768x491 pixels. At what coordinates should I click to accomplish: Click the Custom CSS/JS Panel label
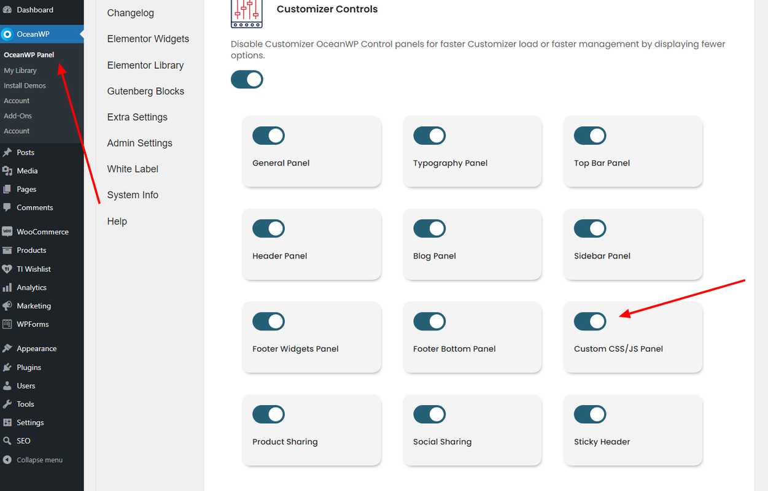coord(618,349)
